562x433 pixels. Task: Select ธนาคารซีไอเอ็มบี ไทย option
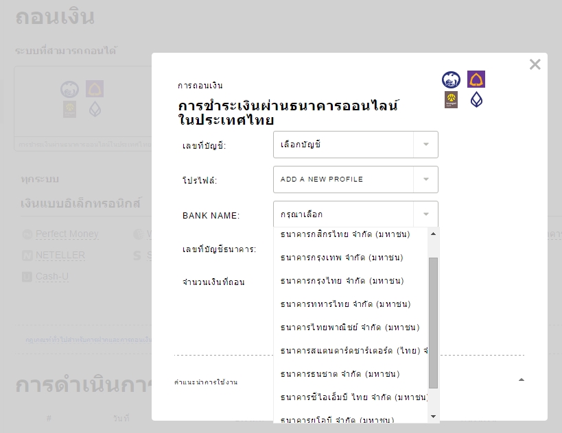pos(351,397)
